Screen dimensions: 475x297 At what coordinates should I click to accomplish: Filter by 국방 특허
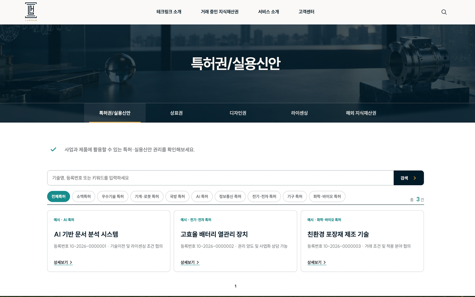click(177, 197)
